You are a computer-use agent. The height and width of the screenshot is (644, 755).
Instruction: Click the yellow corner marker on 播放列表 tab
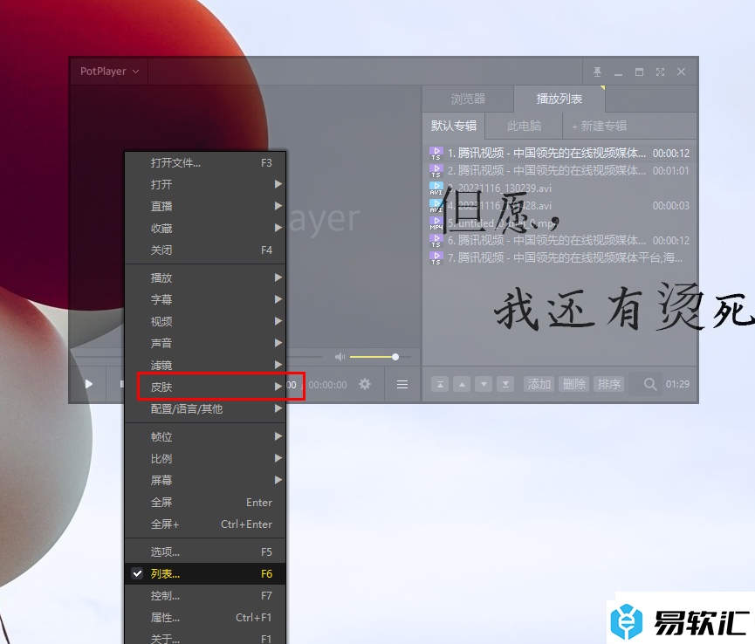pos(602,88)
